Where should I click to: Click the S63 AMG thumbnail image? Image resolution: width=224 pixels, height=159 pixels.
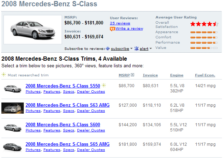pyautogui.click(x=13, y=108)
